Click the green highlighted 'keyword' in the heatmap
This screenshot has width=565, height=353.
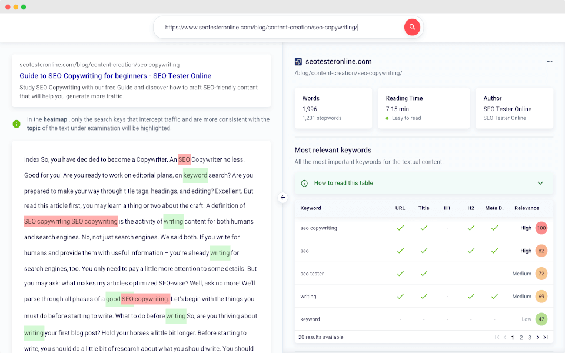[195, 175]
